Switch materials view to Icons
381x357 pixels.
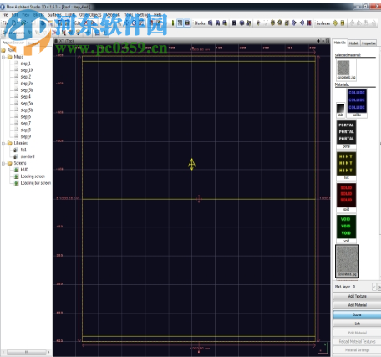[x=358, y=314]
